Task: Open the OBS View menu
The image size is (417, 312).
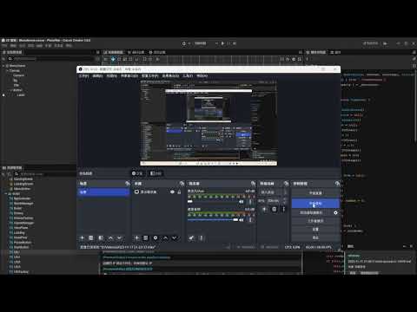Action: pyautogui.click(x=112, y=75)
